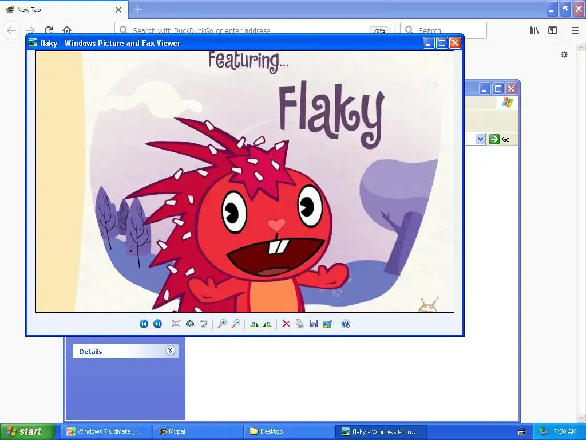Click the browser forward arrow
Image resolution: width=586 pixels, height=440 pixels.
click(31, 30)
